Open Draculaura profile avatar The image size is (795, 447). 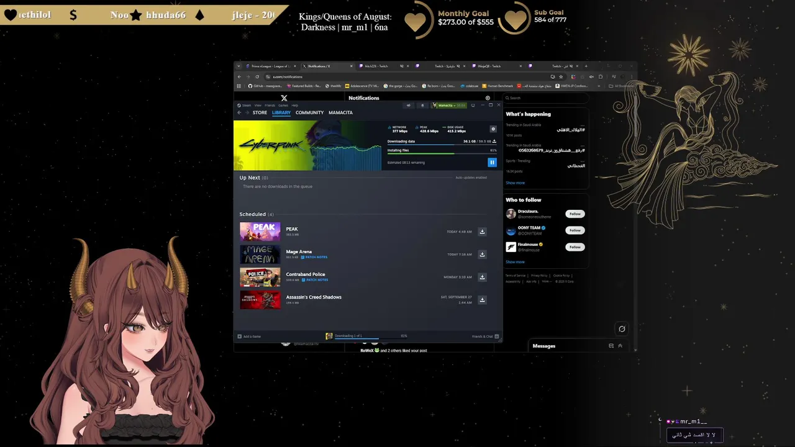tap(511, 214)
